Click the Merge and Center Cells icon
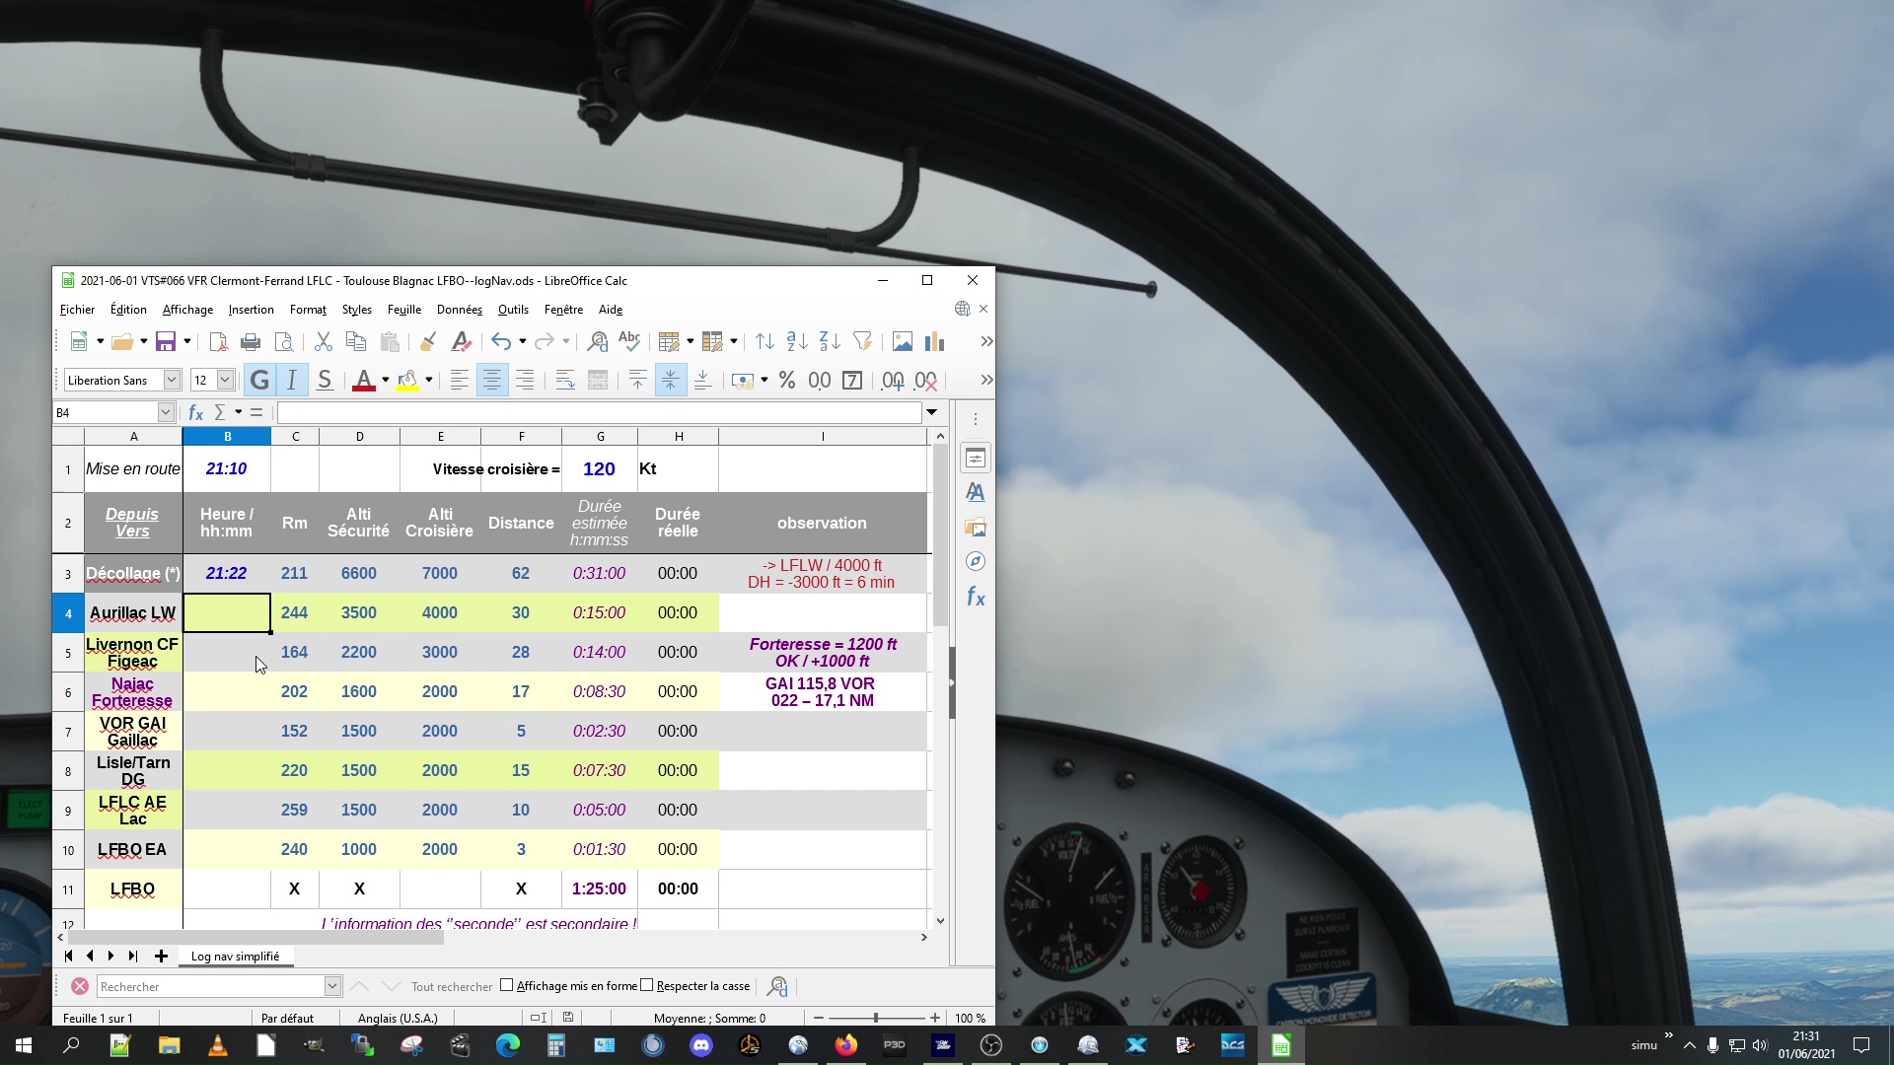The width and height of the screenshot is (1894, 1065). (597, 381)
